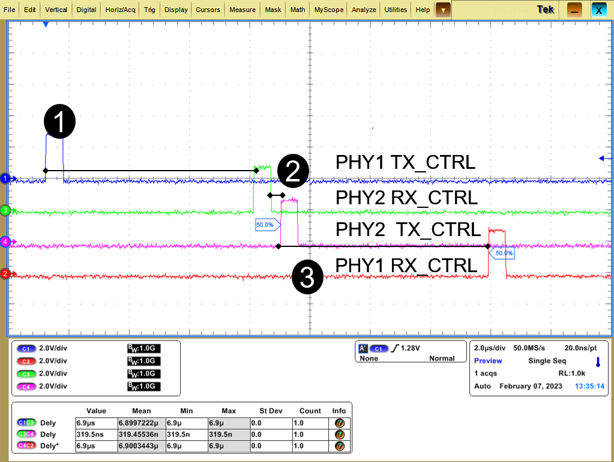Open the Measure menu
Image resolution: width=614 pixels, height=462 pixels.
pyautogui.click(x=242, y=10)
